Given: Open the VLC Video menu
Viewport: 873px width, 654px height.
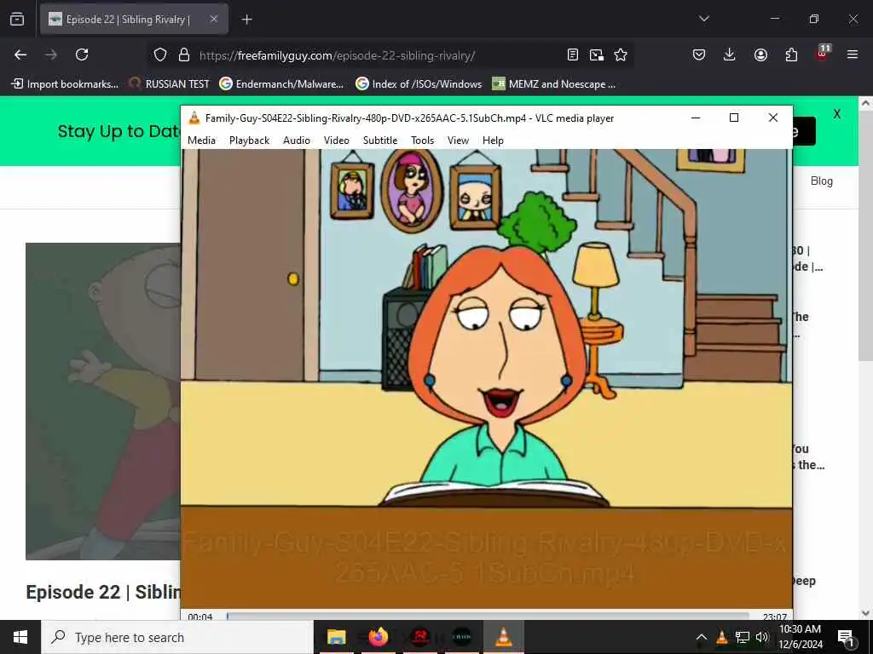Looking at the screenshot, I should (x=336, y=141).
